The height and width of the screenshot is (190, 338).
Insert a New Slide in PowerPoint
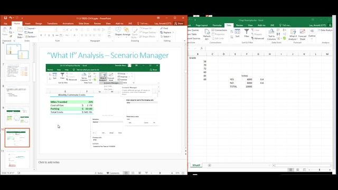pyautogui.click(x=20, y=33)
